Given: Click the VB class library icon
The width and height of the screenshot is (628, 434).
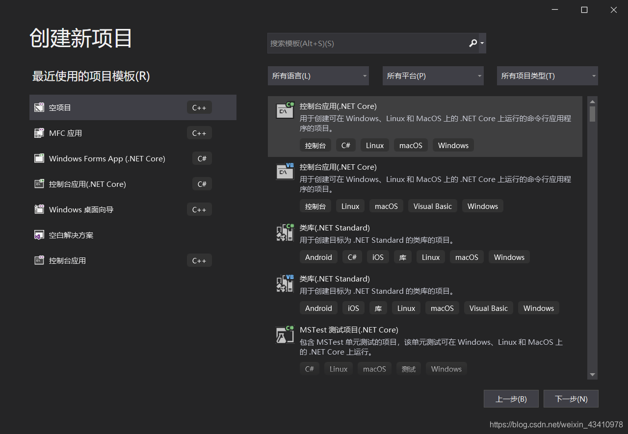Looking at the screenshot, I should point(285,283).
